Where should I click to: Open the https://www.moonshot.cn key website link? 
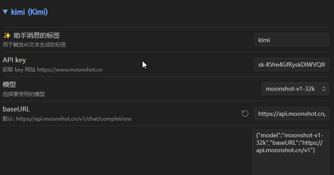[70, 70]
